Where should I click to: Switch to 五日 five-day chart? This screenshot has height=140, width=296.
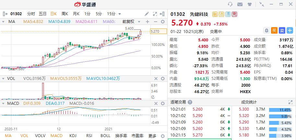42,14
